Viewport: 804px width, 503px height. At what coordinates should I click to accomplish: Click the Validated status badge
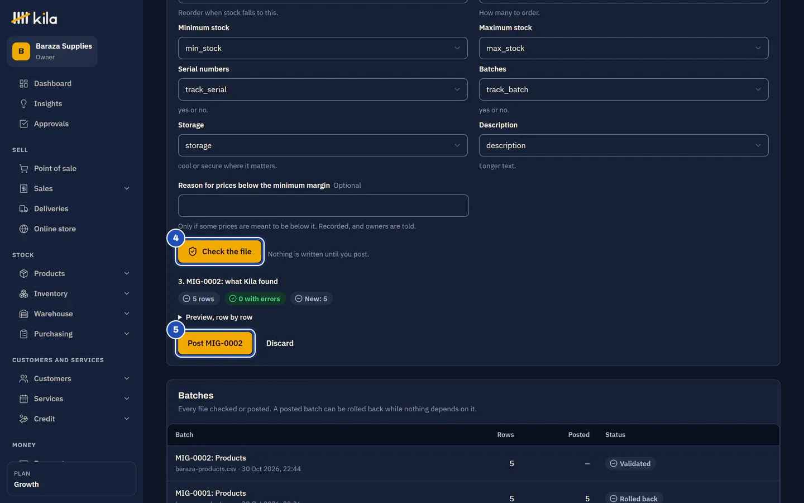click(x=630, y=463)
